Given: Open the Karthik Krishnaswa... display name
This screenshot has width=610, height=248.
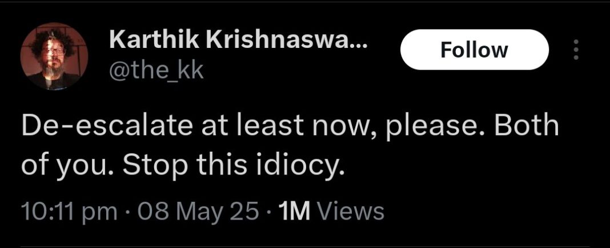Looking at the screenshot, I should [x=239, y=41].
